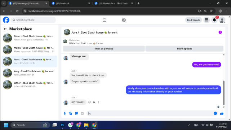Open the Facebook menu grid icon
This screenshot has width=231, height=130.
(206, 20)
